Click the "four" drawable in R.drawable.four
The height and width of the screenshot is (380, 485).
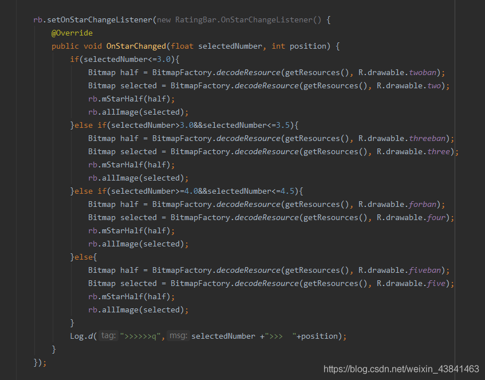436,217
